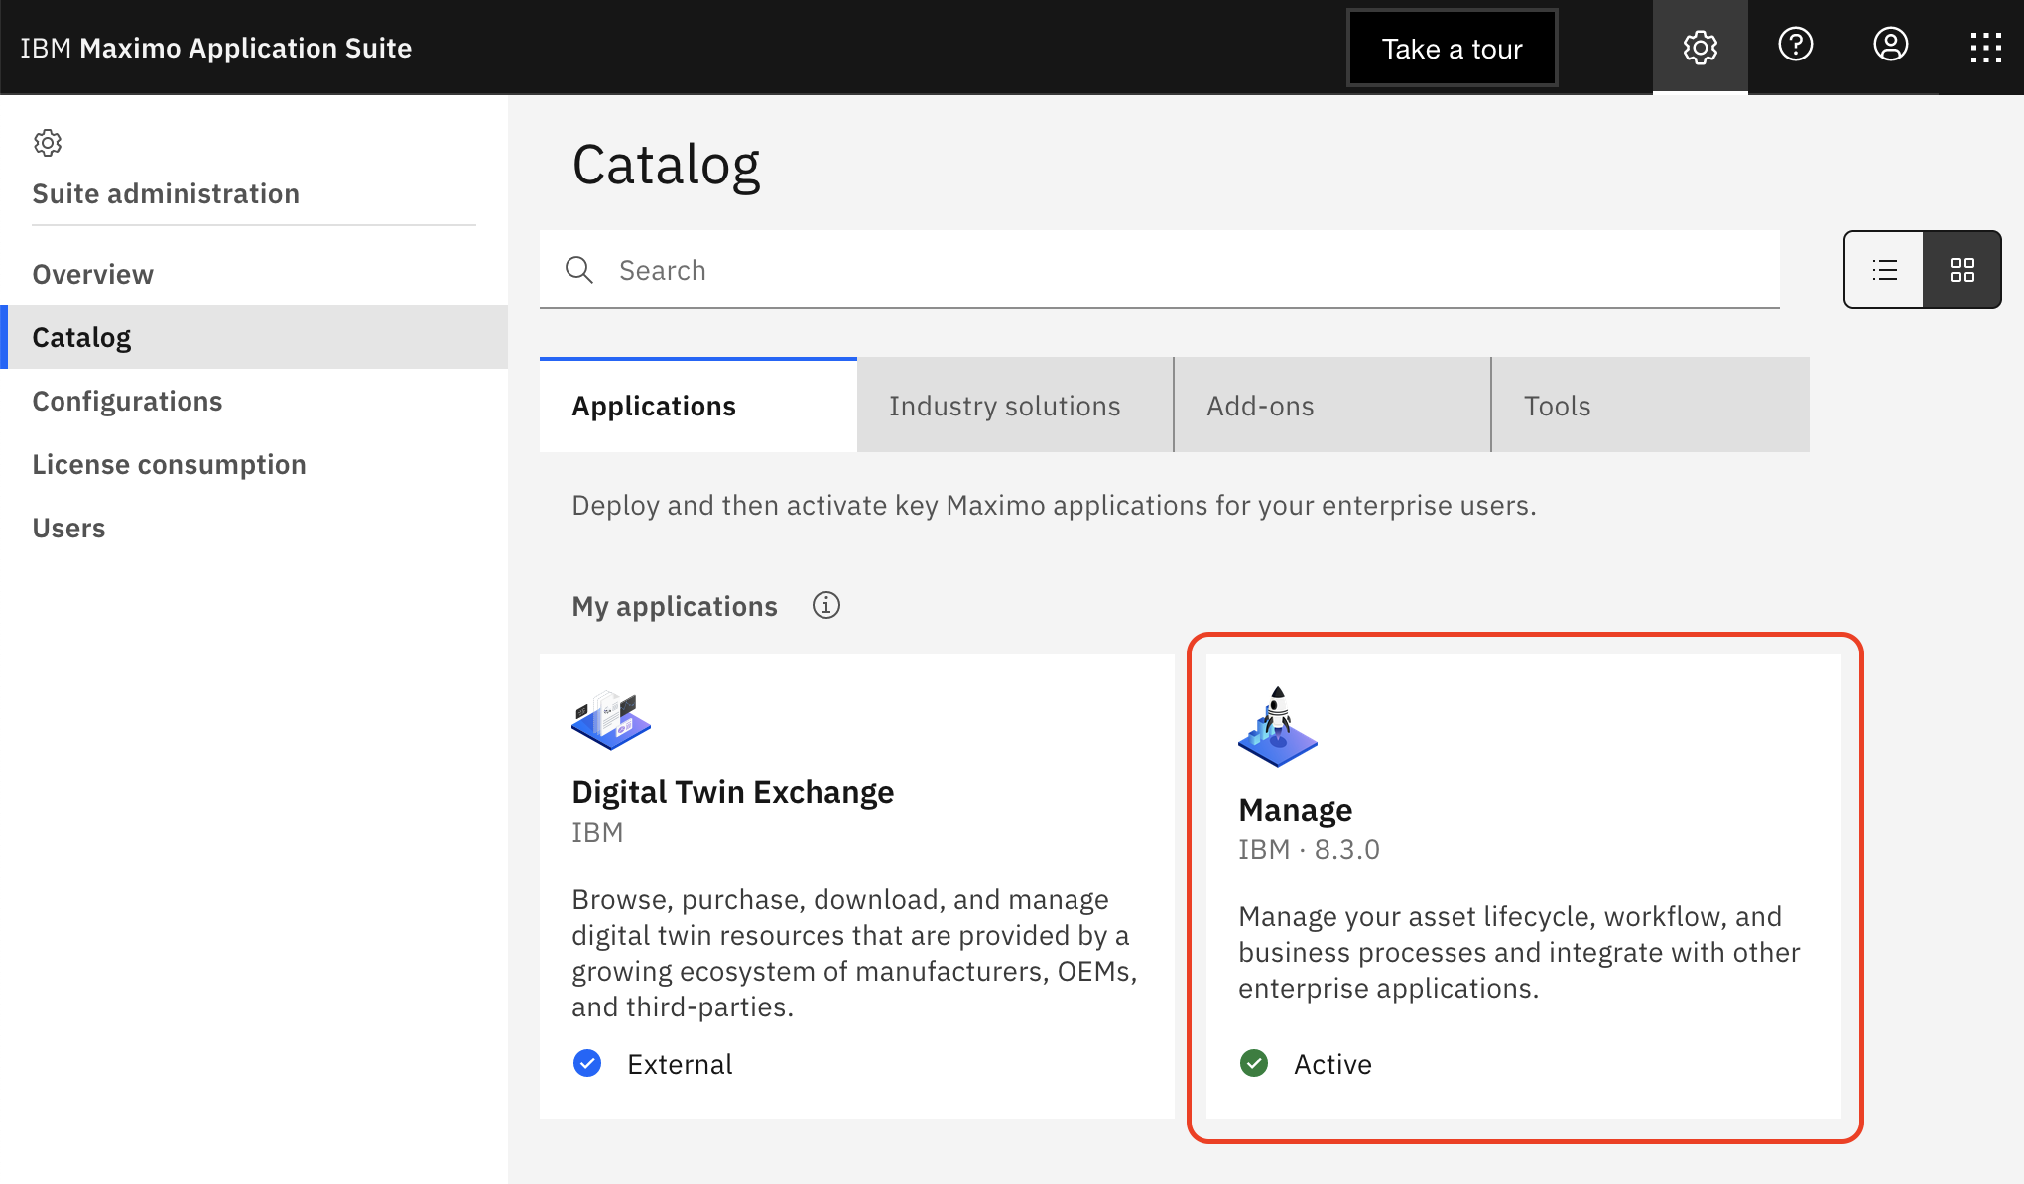Image resolution: width=2024 pixels, height=1184 pixels.
Task: Click the My applications info icon
Action: (825, 605)
